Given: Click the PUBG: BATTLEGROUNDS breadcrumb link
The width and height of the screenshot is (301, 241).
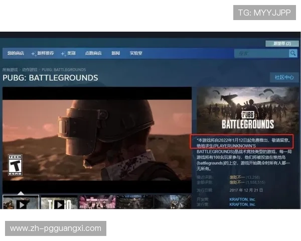Looking at the screenshot, I should 64,70.
